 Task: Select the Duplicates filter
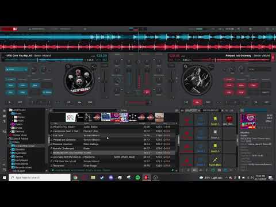pyautogui.click(x=19, y=153)
